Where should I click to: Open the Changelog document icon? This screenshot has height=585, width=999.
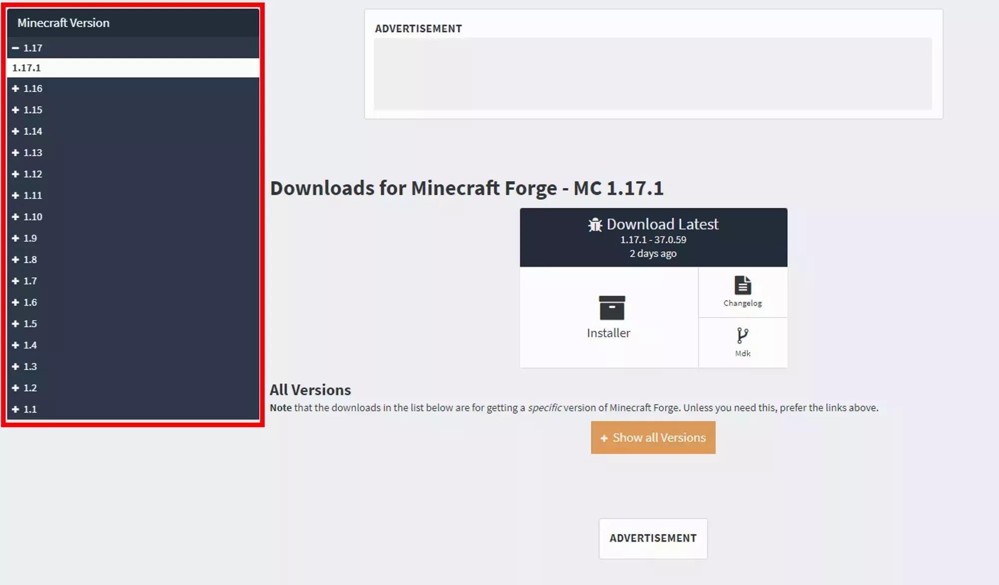(742, 286)
